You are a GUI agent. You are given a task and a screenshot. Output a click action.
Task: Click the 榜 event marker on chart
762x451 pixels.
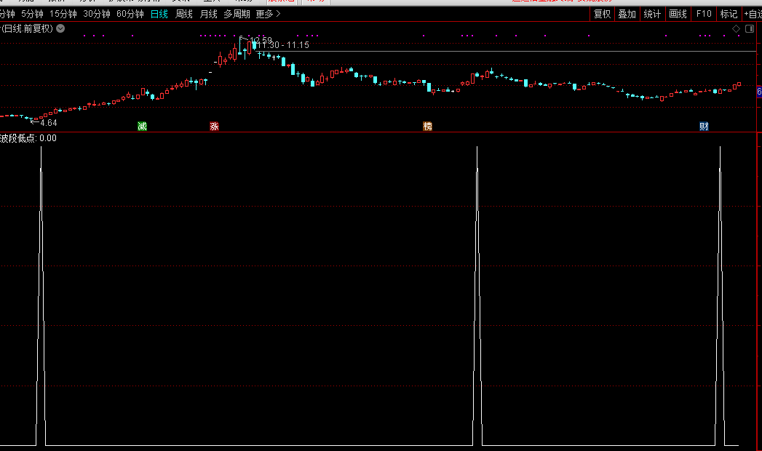(427, 127)
